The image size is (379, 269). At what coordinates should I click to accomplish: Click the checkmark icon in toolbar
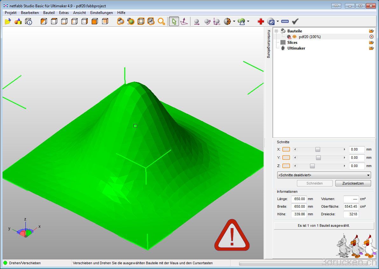[295, 22]
